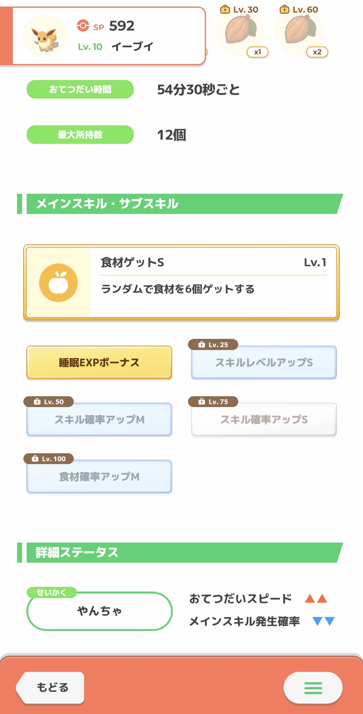Tap the Lv. 75 lock badge
The image size is (363, 714).
213,401
